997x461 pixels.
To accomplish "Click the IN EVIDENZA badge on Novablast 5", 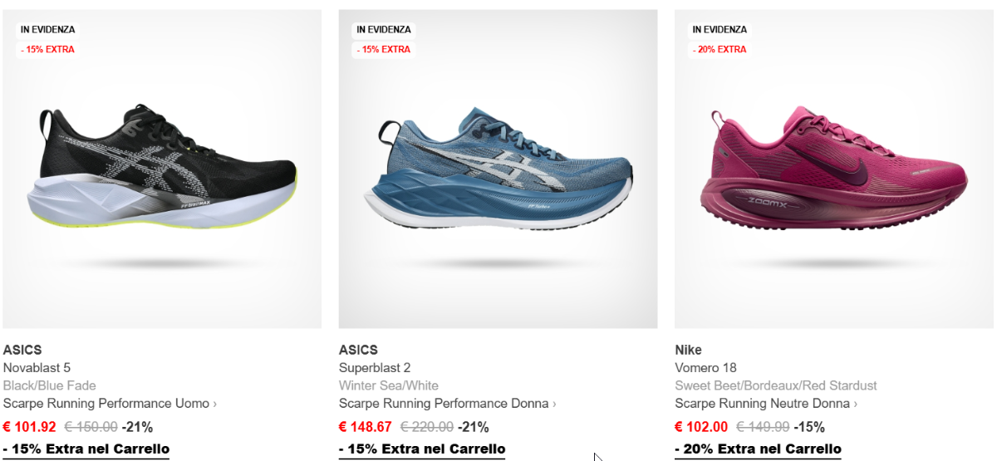I will (47, 29).
